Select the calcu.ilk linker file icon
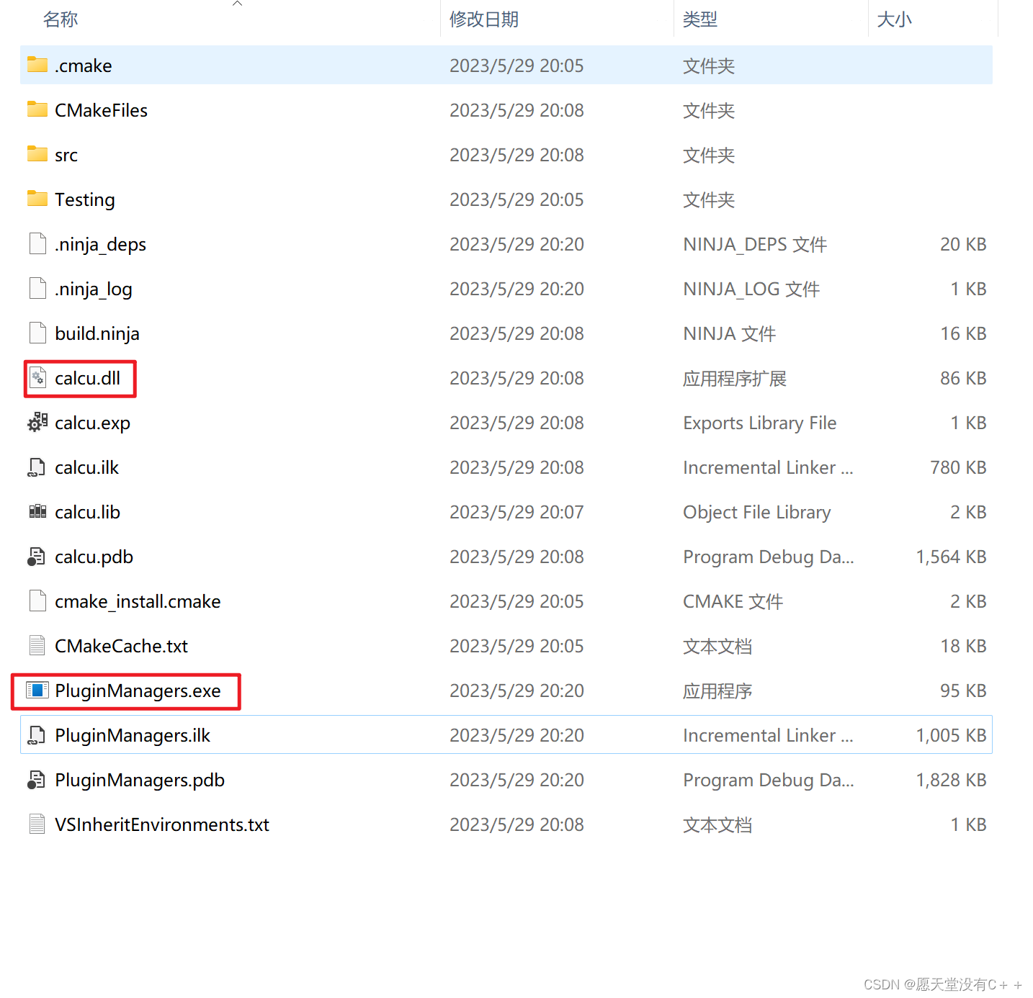Screen dimensions: 1033x998 (37, 467)
